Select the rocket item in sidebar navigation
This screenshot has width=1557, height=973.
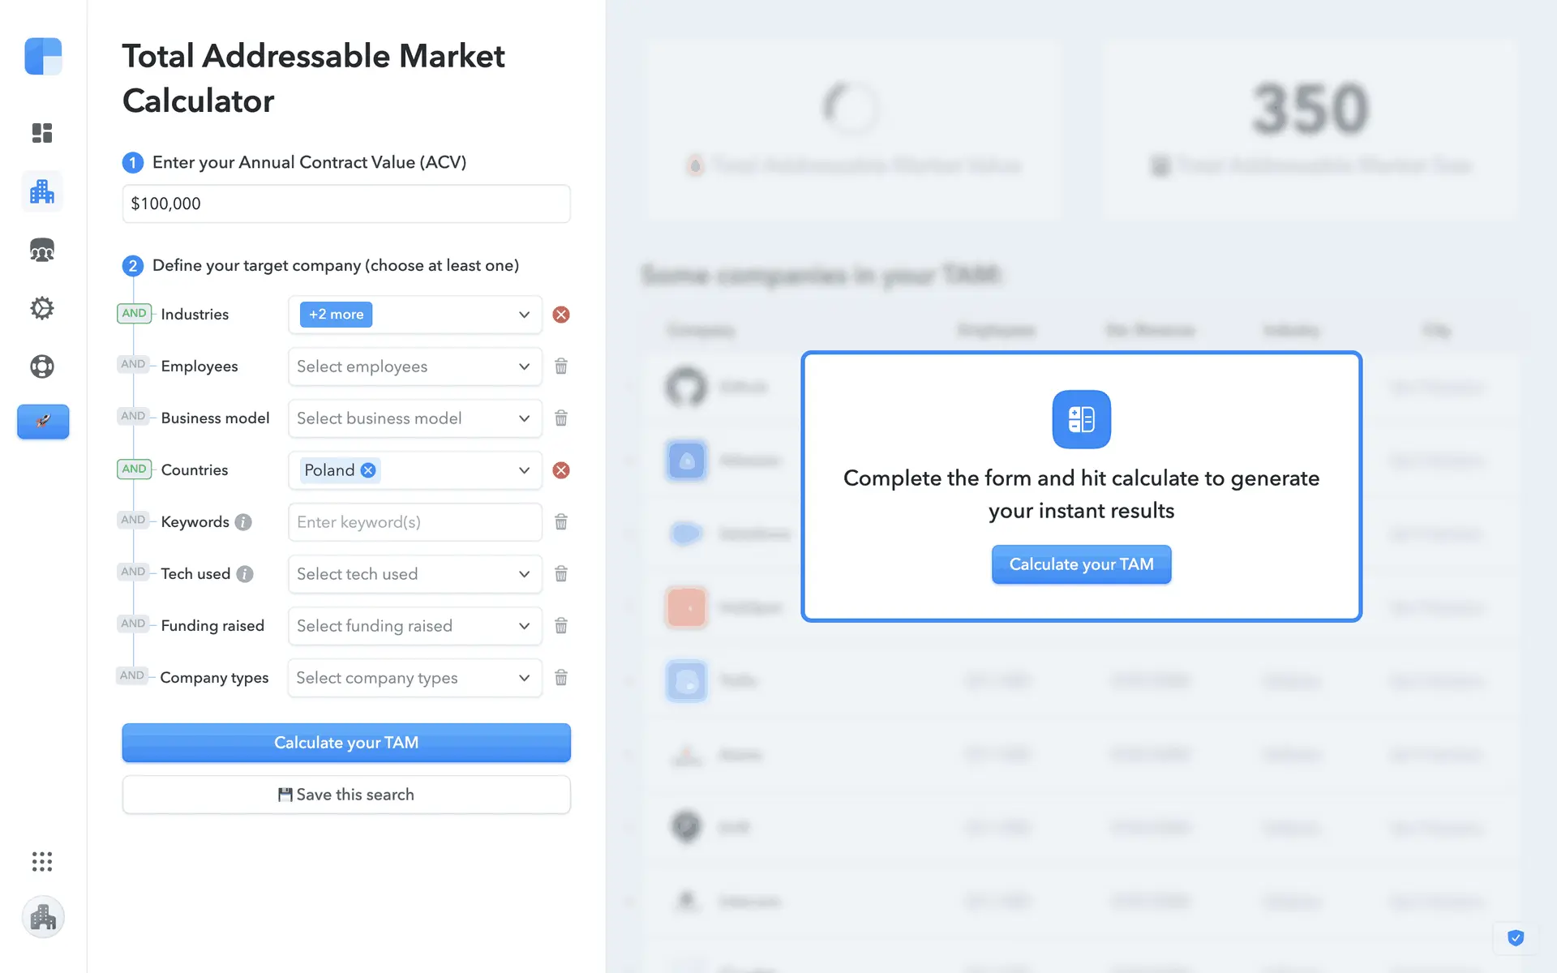(43, 422)
